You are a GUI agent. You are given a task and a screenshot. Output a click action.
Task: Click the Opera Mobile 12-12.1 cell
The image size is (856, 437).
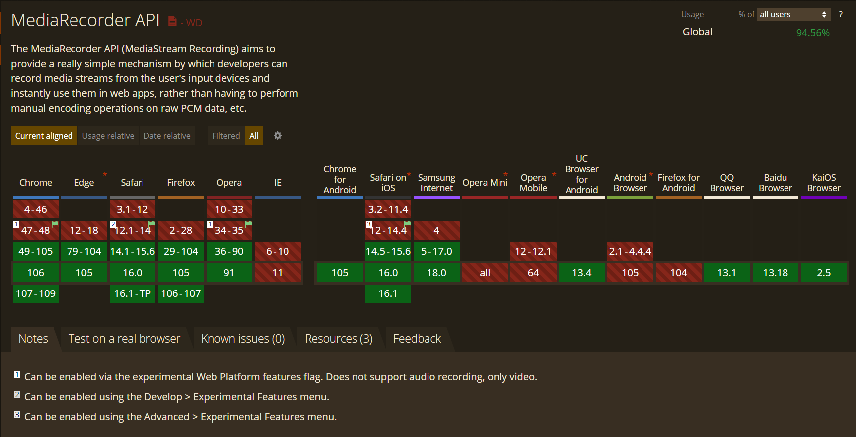533,251
